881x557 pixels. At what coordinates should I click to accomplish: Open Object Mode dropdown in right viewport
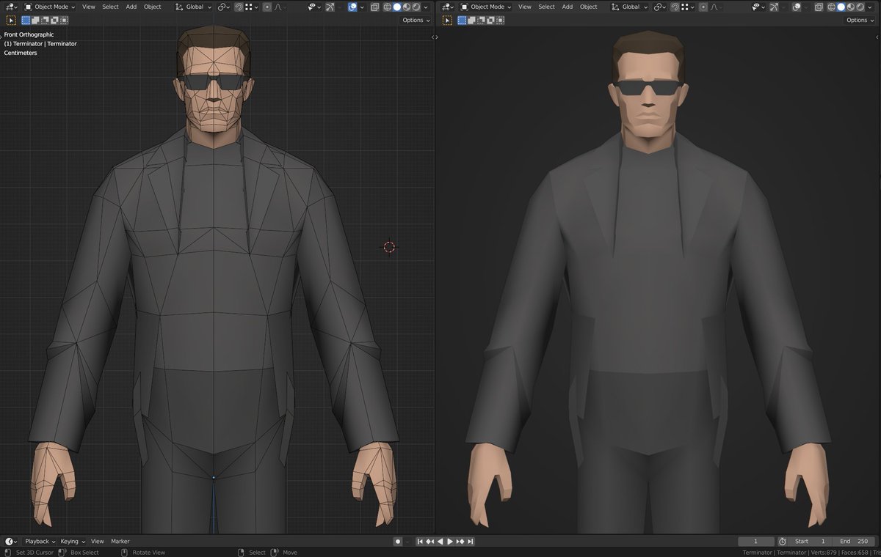[485, 7]
